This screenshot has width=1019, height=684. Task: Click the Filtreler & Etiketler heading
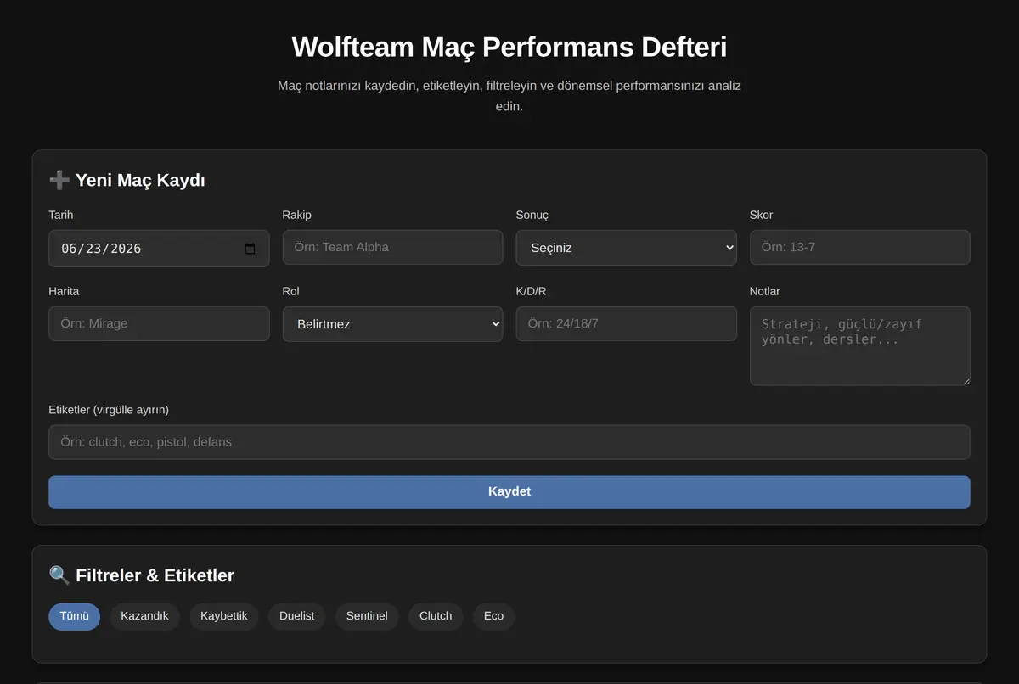[x=142, y=575]
